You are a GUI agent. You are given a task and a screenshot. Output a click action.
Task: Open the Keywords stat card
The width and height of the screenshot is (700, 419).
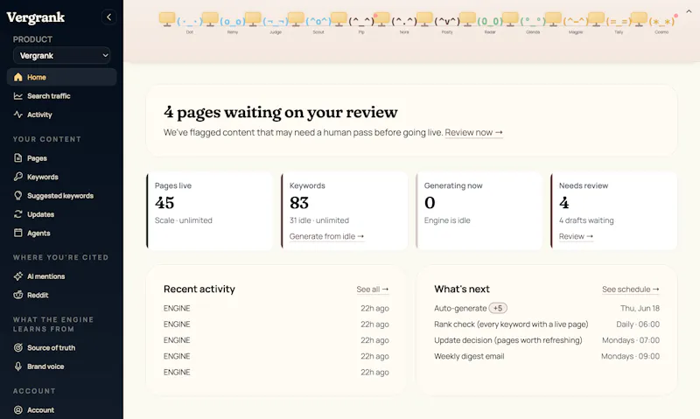pos(345,211)
